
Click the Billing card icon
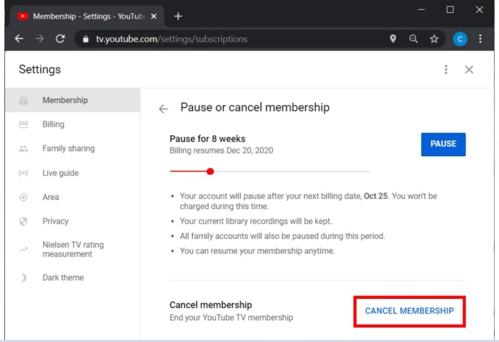(x=23, y=124)
